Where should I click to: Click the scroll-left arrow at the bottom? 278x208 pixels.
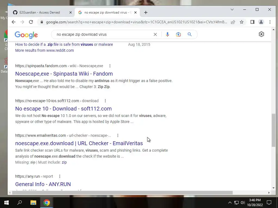click(x=10, y=193)
